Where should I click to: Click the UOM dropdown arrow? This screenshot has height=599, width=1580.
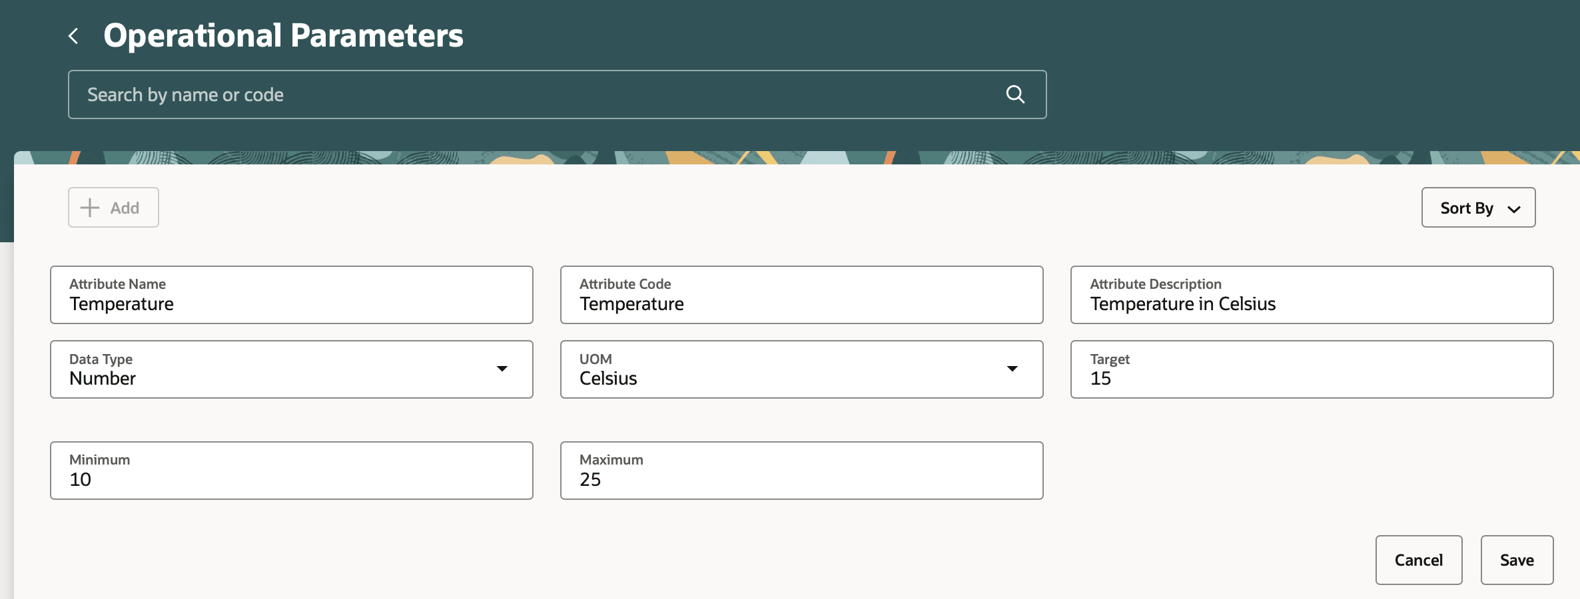[1012, 368]
